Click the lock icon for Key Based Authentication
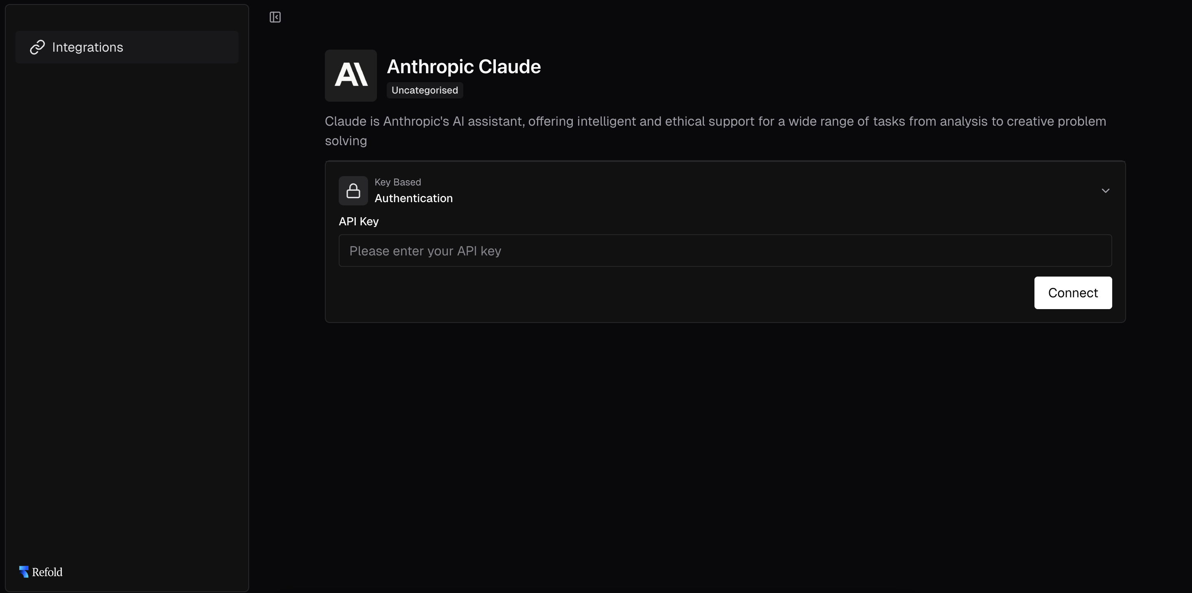Image resolution: width=1192 pixels, height=593 pixels. (x=353, y=190)
